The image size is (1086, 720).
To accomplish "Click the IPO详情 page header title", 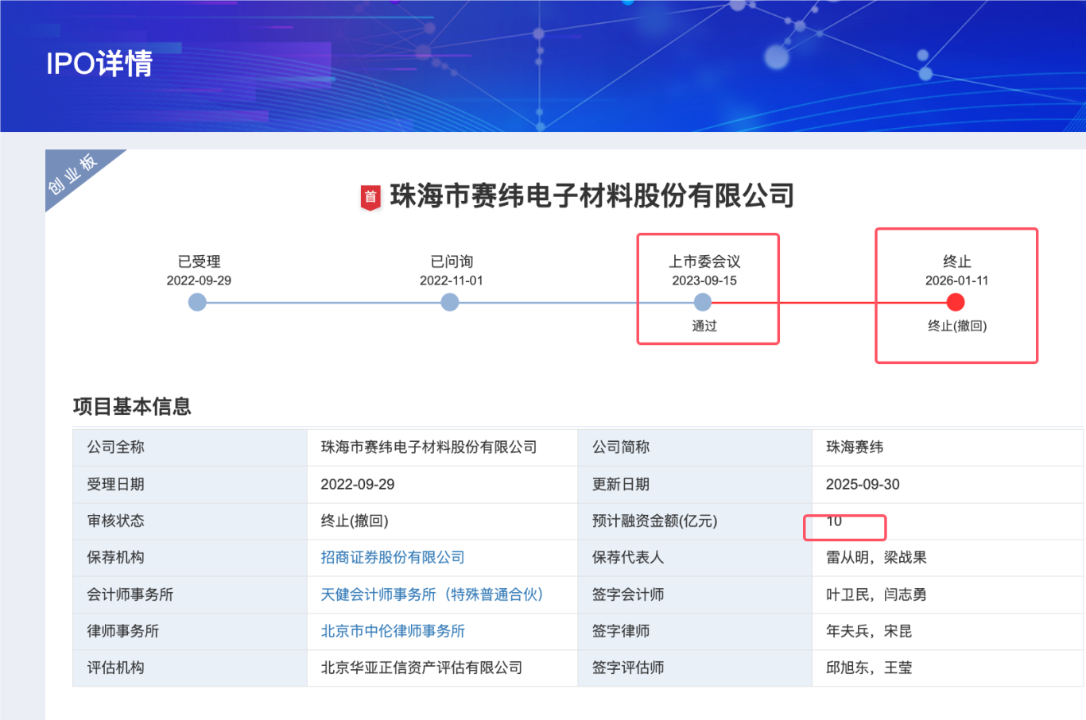I will [x=99, y=64].
